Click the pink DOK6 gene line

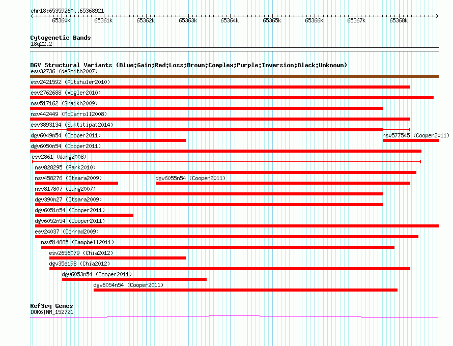pos(234,317)
